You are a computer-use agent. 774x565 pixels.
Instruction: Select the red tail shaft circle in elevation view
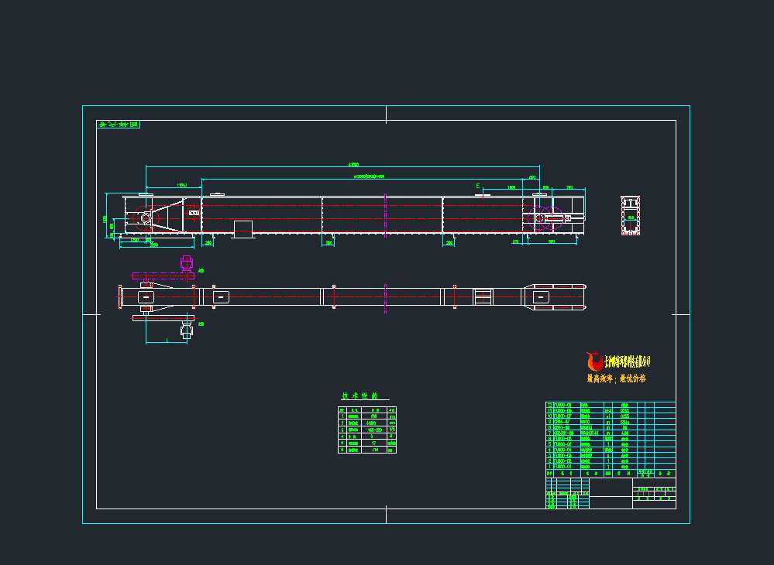click(x=146, y=217)
